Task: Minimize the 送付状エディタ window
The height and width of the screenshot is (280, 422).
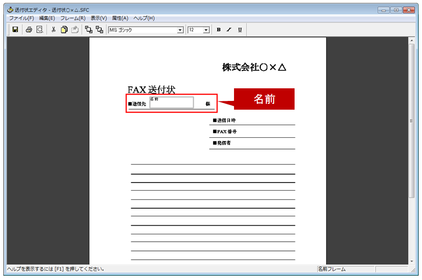Action: tap(384, 10)
